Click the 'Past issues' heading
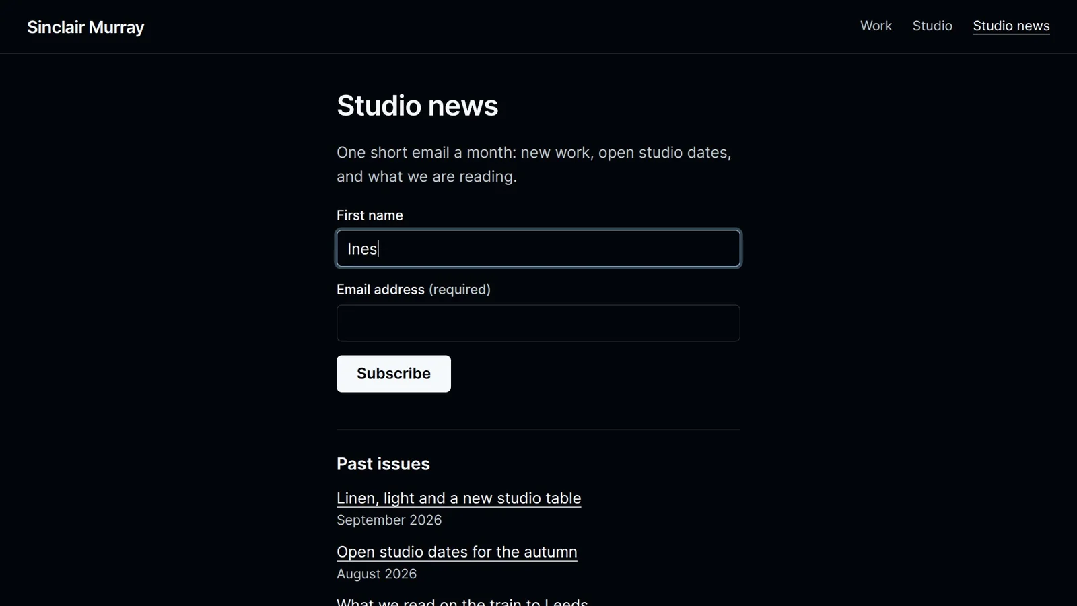The image size is (1077, 606). tap(383, 464)
